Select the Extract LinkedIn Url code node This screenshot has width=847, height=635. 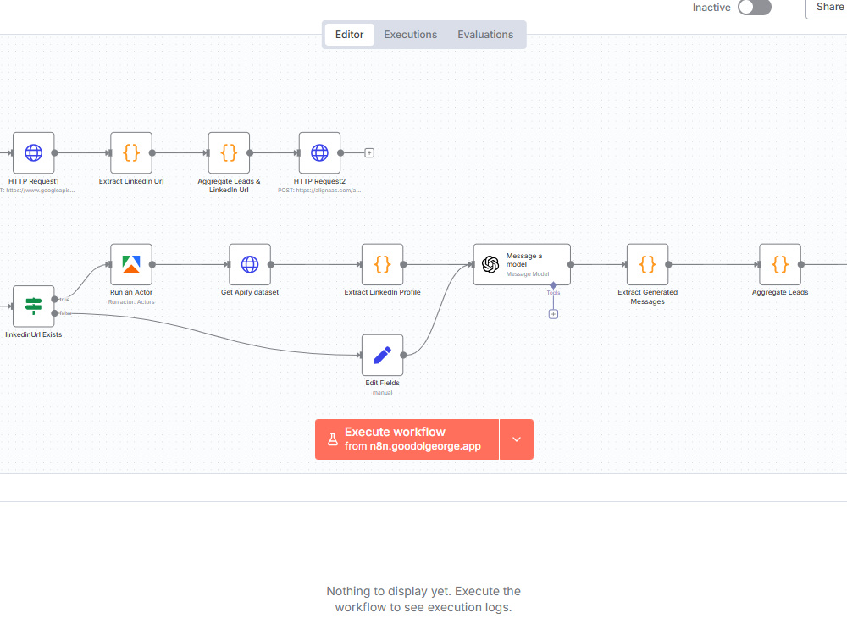(x=131, y=152)
